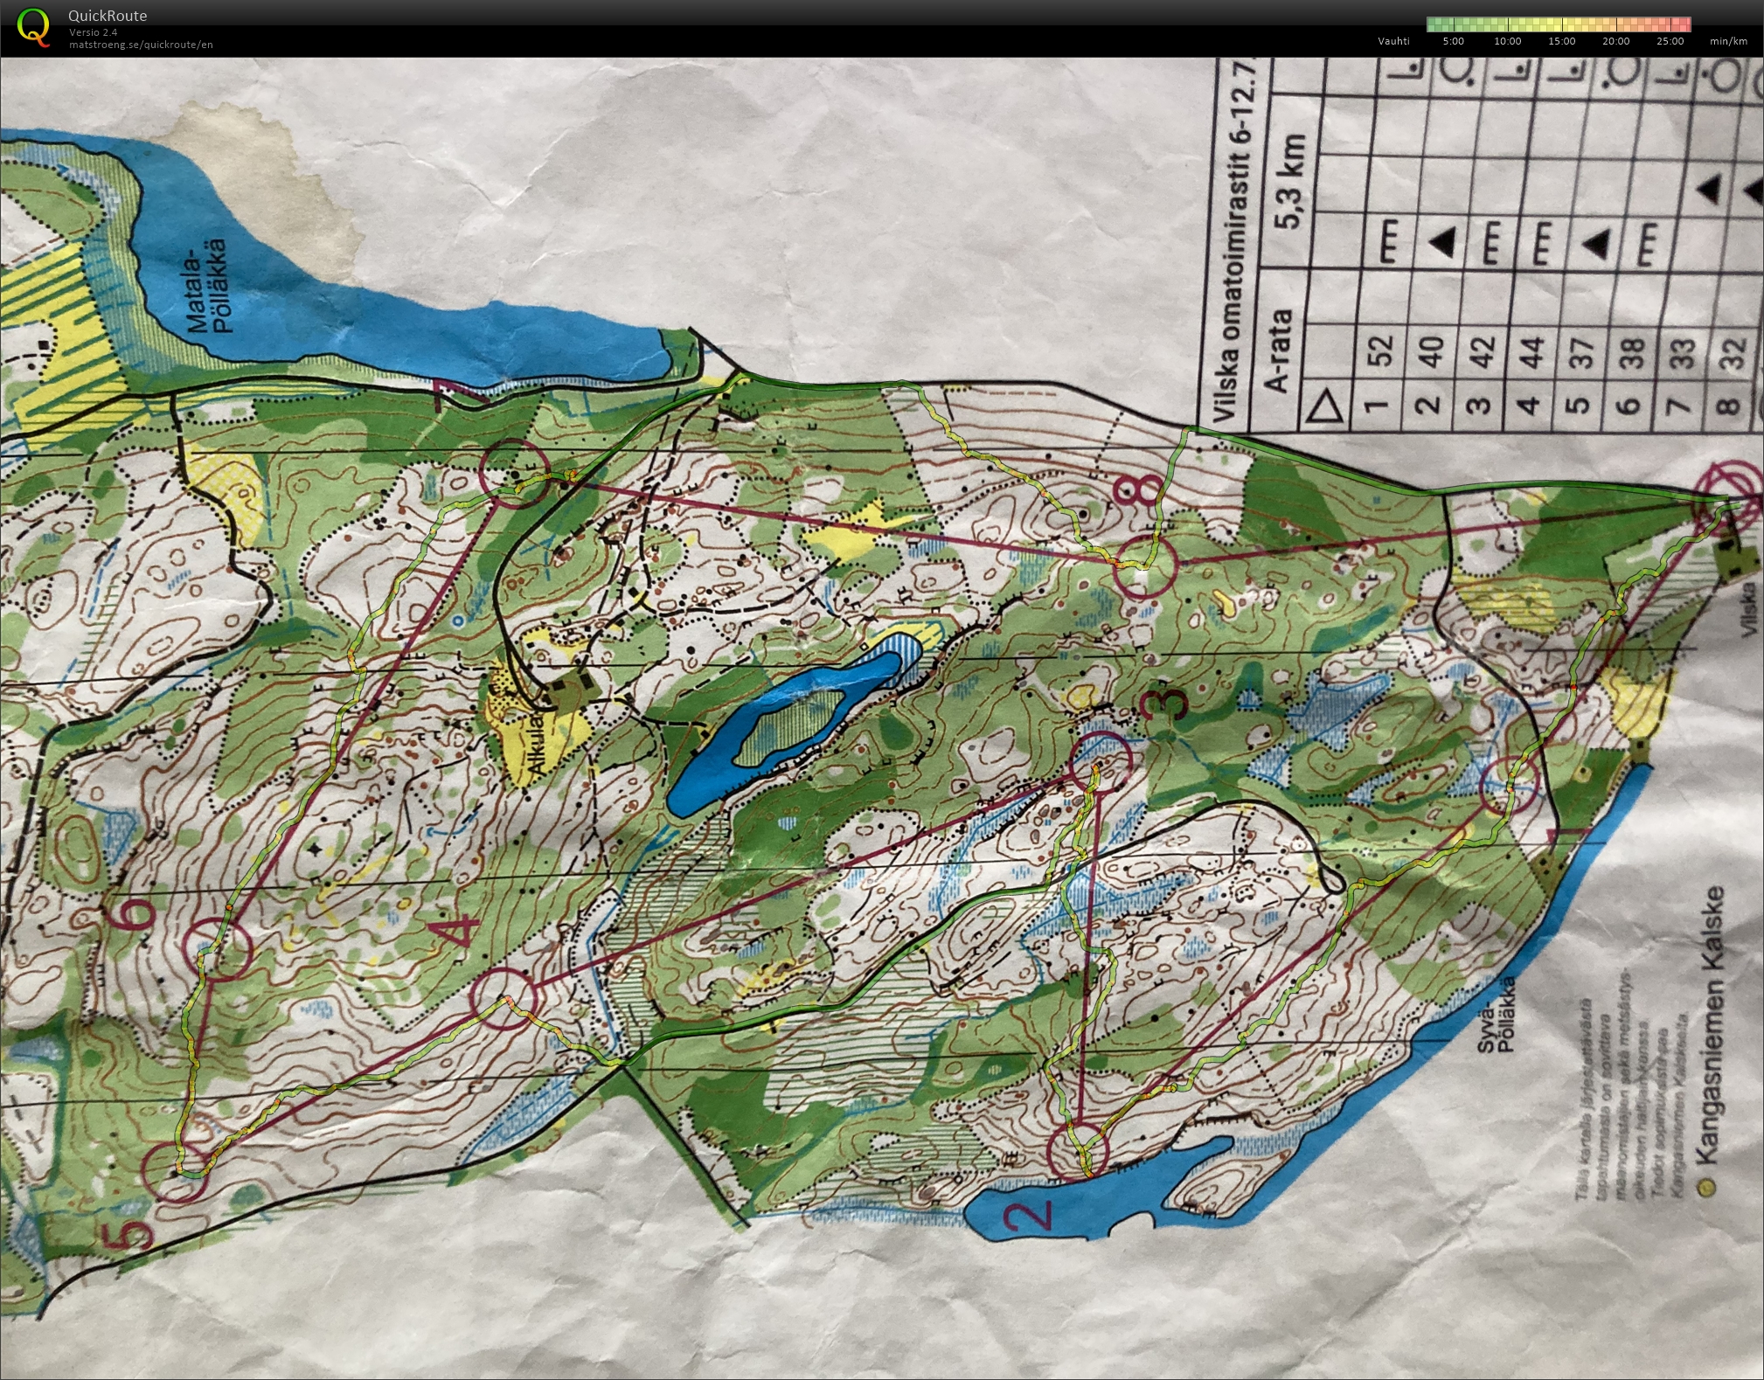Click control circle 6 on the map

219,947
